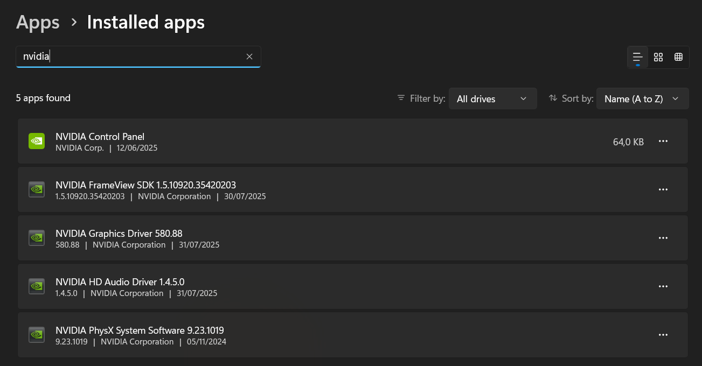702x366 pixels.
Task: Open more options for NVIDIA PhysX System Software
Action: (x=663, y=335)
